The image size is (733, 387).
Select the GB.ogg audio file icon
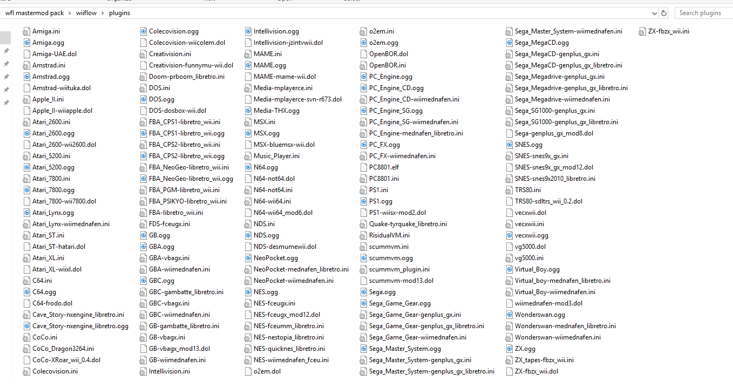pyautogui.click(x=144, y=235)
